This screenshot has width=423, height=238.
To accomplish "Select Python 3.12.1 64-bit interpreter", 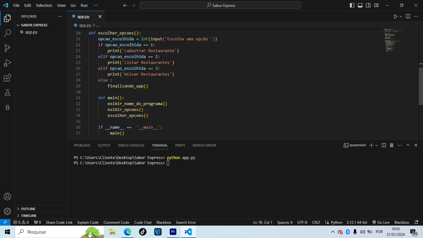I will point(357,222).
